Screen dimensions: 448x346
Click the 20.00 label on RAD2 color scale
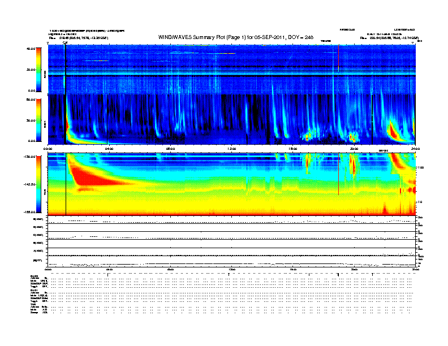click(31, 70)
